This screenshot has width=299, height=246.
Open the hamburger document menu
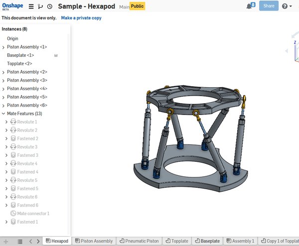pos(31,6)
